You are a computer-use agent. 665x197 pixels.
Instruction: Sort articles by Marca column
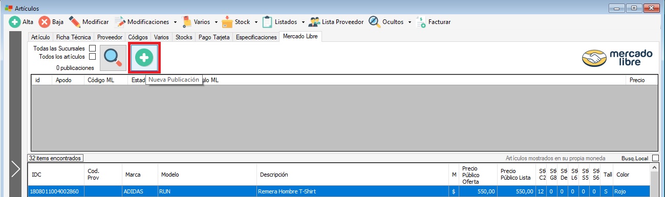coord(140,175)
